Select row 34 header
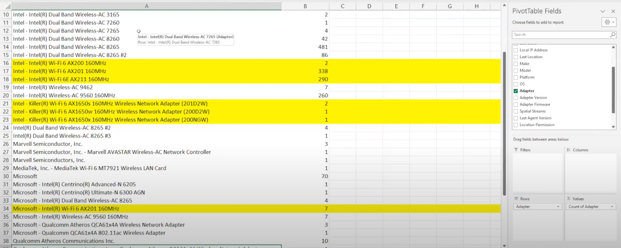Viewport: 621px width, 248px height. tap(6, 208)
